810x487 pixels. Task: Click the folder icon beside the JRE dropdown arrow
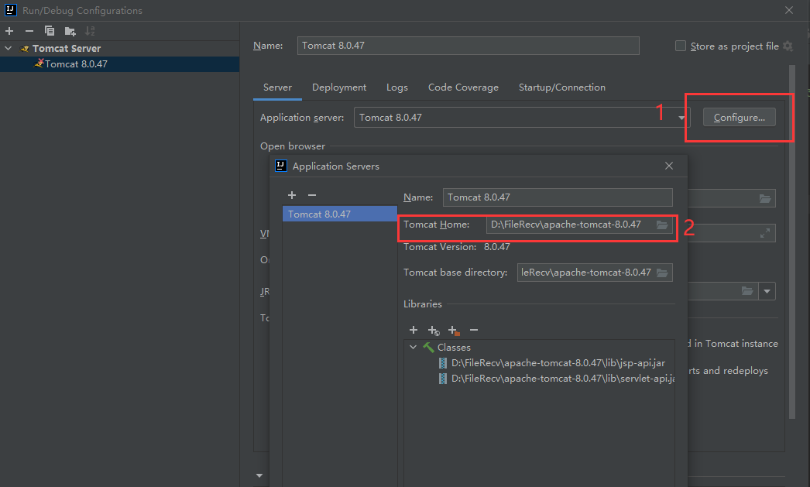(x=747, y=291)
